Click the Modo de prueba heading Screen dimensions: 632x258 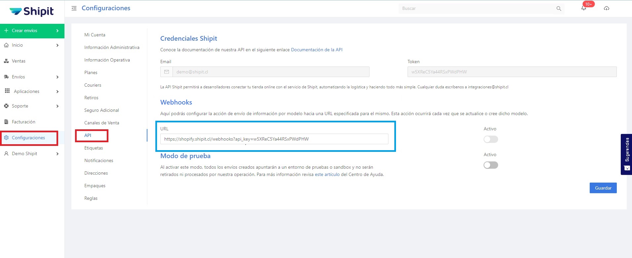point(185,156)
